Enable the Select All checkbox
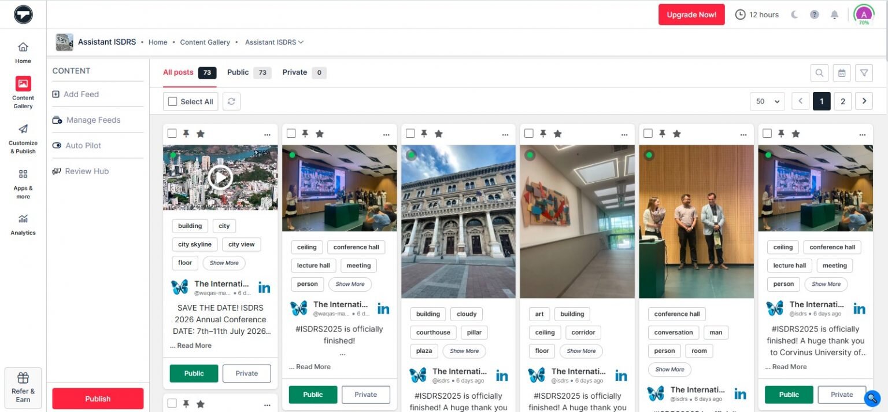Viewport: 888px width, 412px height. (172, 101)
